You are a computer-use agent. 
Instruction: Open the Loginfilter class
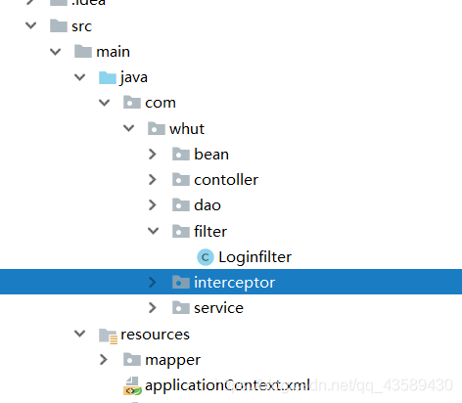coord(255,257)
